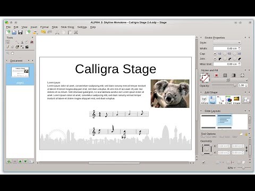
Task: Add Image shape from Add Shape panel
Action: coord(236,100)
